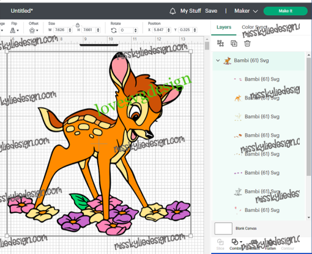Image resolution: width=312 pixels, height=254 pixels.
Task: Click the width W size field
Action: click(x=61, y=30)
